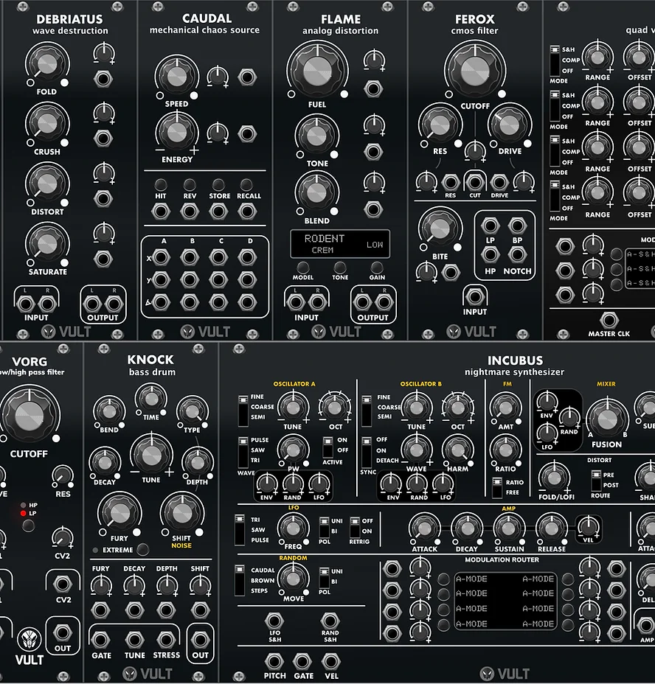
Task: Click the Ferox CUT CV jack
Action: click(475, 182)
